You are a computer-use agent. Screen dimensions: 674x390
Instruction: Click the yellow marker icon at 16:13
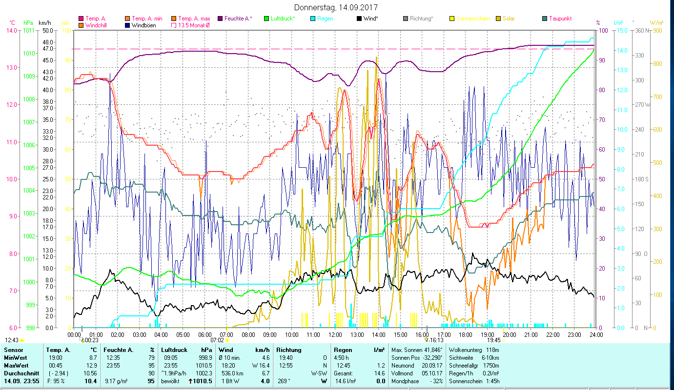427,340
